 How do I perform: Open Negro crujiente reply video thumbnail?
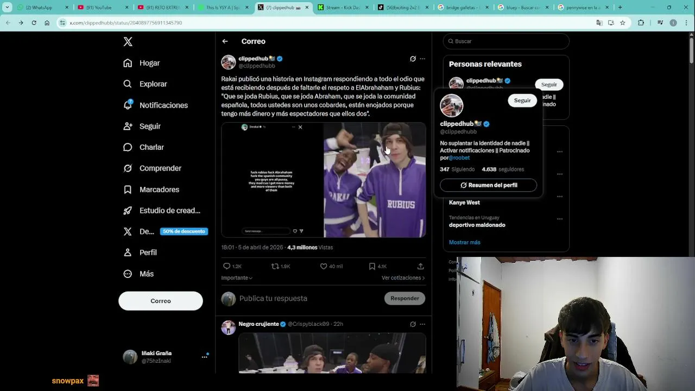pyautogui.click(x=332, y=354)
